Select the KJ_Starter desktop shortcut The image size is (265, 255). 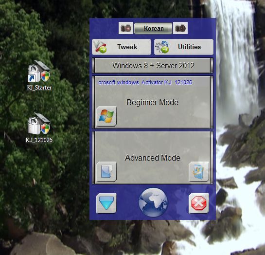pos(39,75)
